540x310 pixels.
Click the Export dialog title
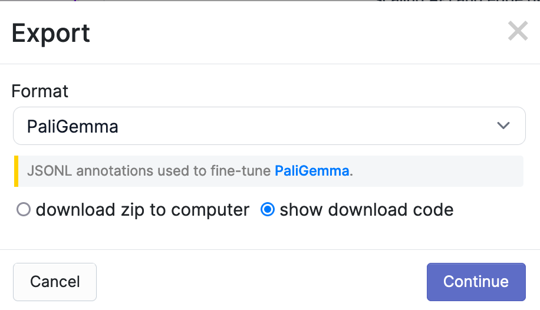tap(51, 33)
